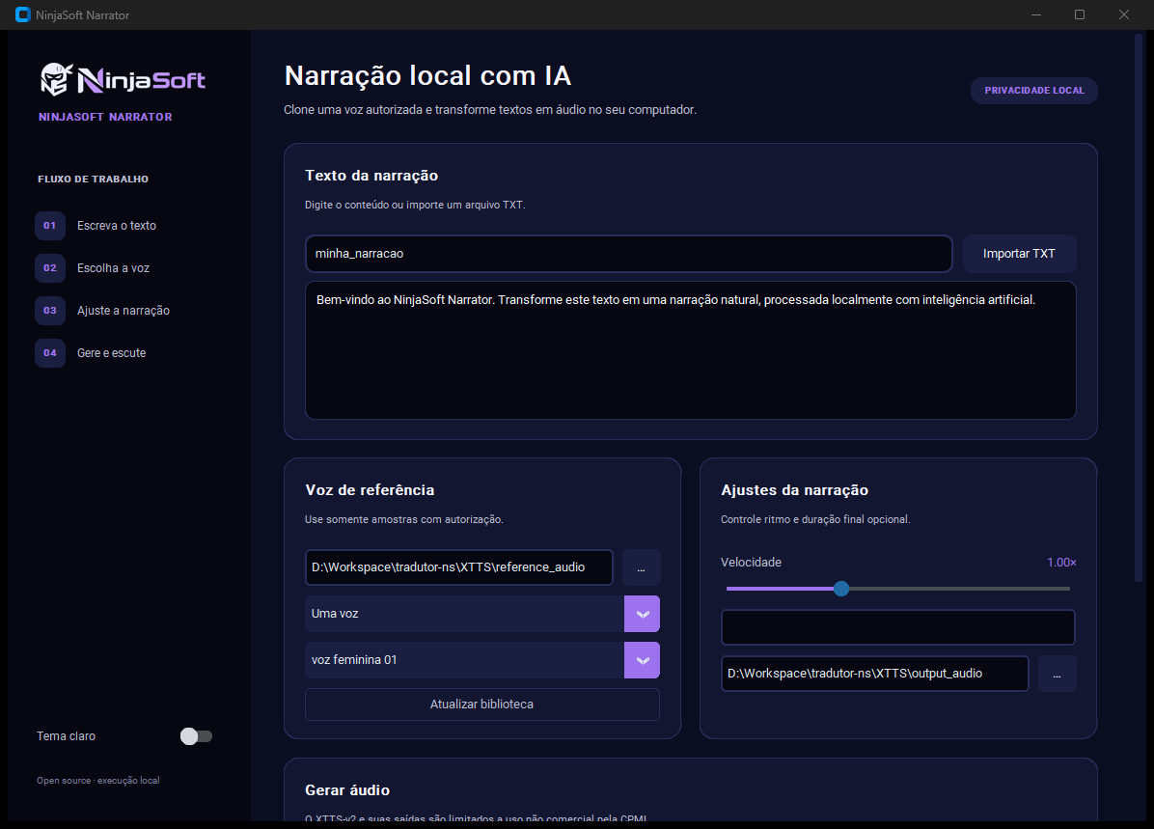Click 'Digite o conteúdo ou importe um arquivo TXT.' text
This screenshot has width=1154, height=829.
[415, 205]
